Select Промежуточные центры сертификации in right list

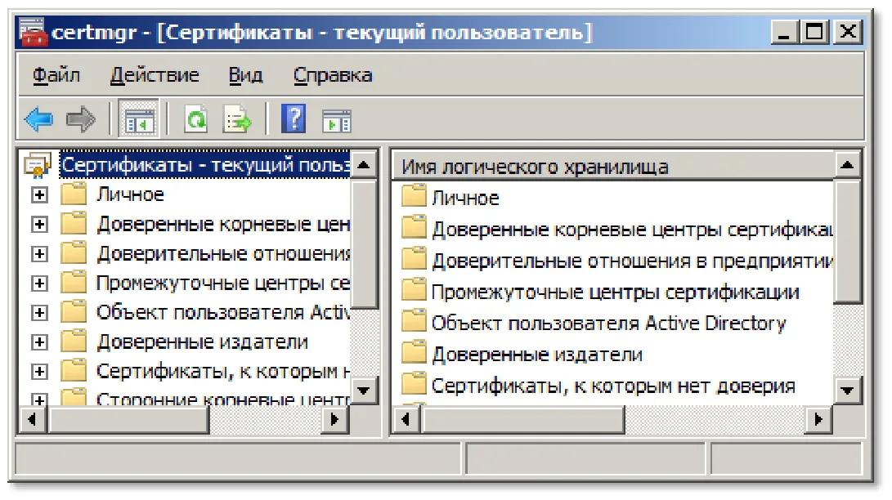tap(616, 292)
